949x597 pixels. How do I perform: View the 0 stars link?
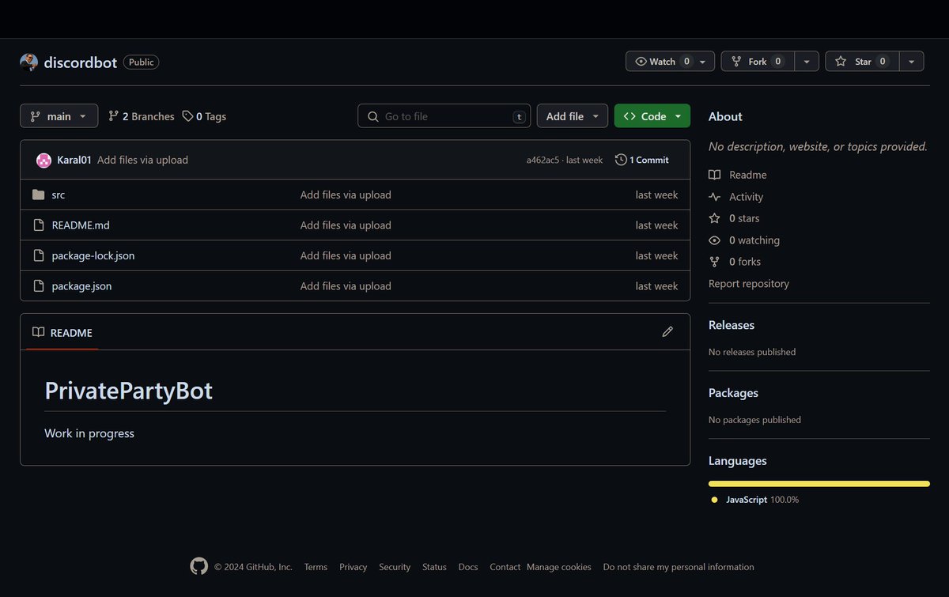point(735,218)
